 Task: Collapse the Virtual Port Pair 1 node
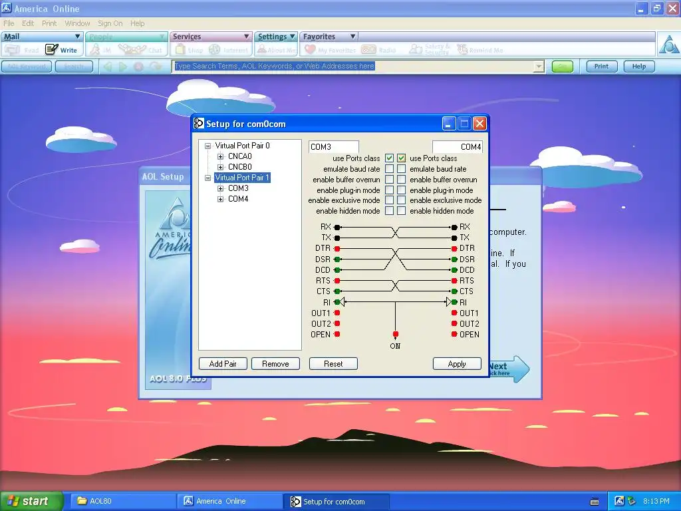(x=208, y=178)
